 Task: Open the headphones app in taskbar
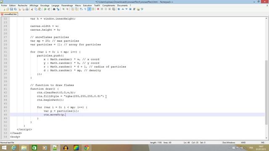(x=66, y=148)
